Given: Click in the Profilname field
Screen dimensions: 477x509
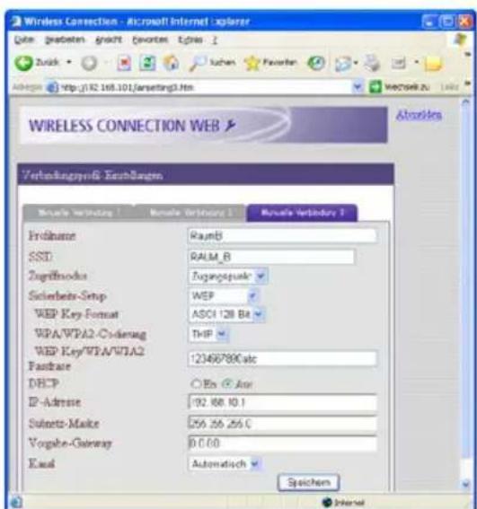Looking at the screenshot, I should click(x=282, y=236).
